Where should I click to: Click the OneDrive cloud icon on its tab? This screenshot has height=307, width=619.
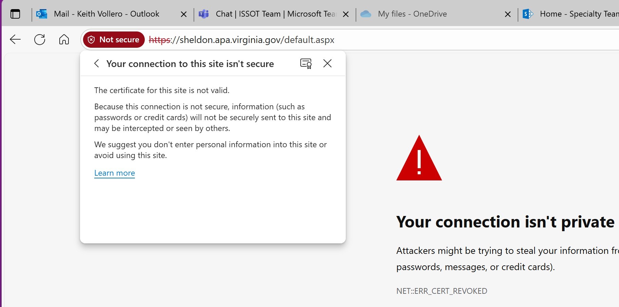366,14
